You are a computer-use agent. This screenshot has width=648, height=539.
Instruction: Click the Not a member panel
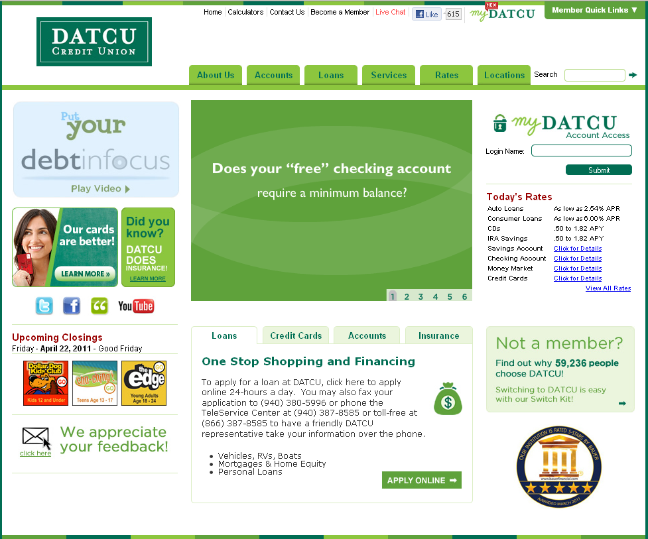pos(560,369)
